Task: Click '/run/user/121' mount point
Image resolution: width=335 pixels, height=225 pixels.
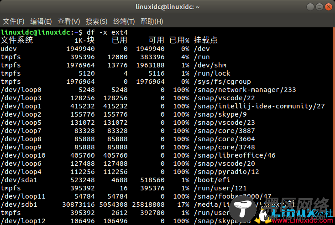Action: 220,188
